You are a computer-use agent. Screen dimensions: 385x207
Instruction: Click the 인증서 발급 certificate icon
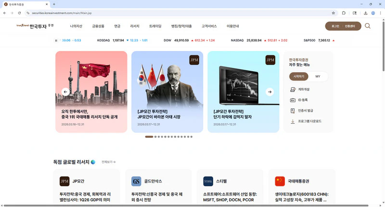[x=293, y=111]
